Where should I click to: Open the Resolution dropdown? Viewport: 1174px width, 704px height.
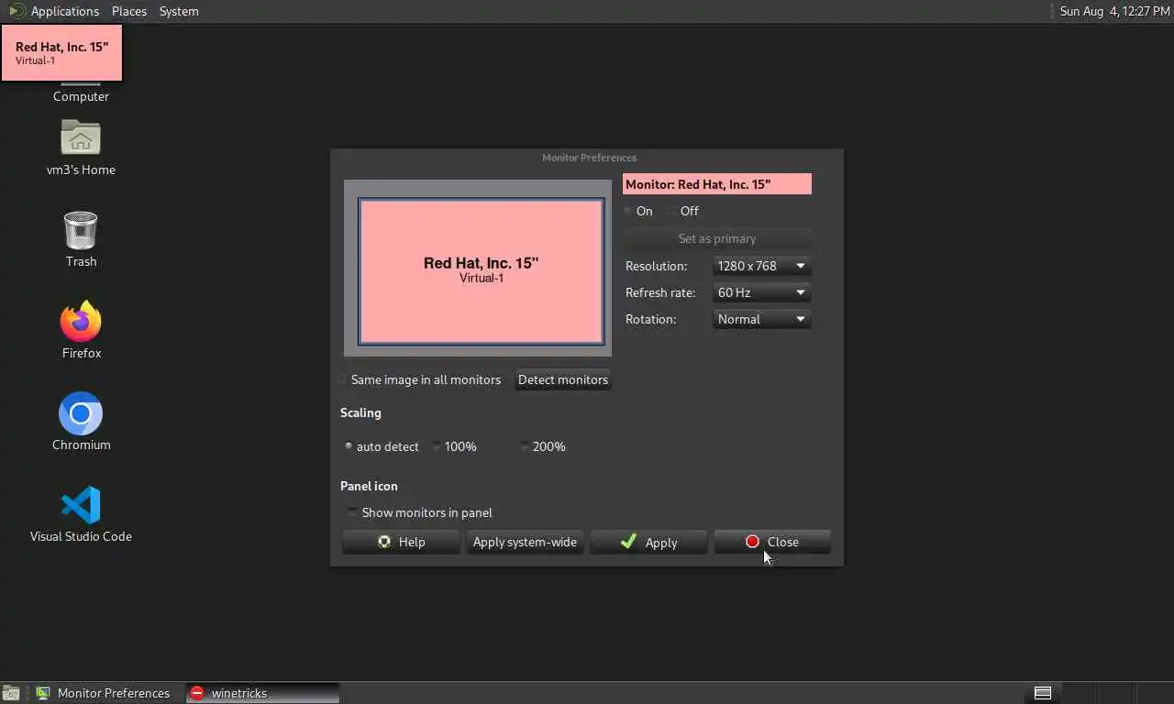click(x=762, y=266)
